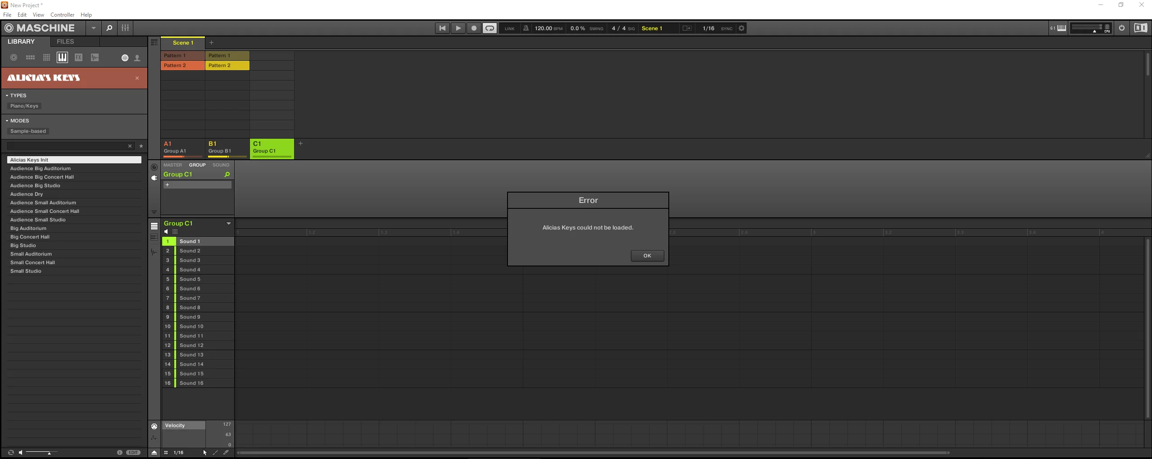Click into the library search field
1152x459 pixels.
pos(67,146)
